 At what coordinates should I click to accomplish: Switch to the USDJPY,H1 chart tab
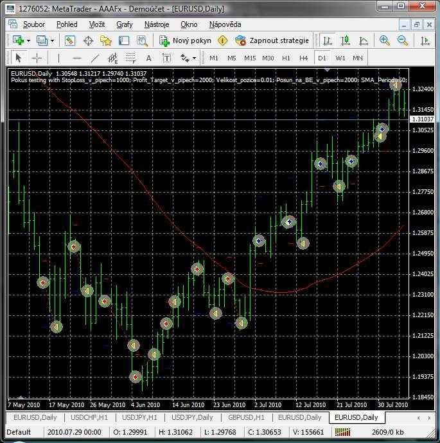coord(139,417)
